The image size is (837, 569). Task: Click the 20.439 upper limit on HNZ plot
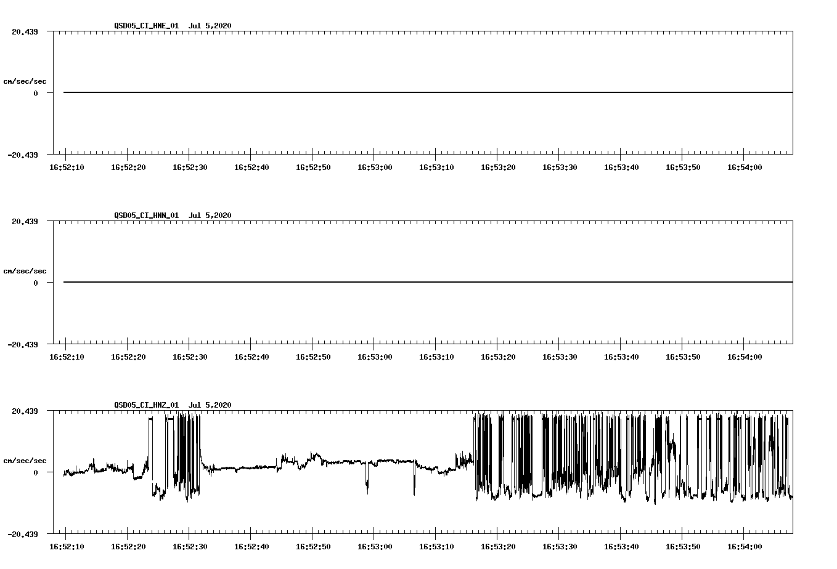[25, 411]
